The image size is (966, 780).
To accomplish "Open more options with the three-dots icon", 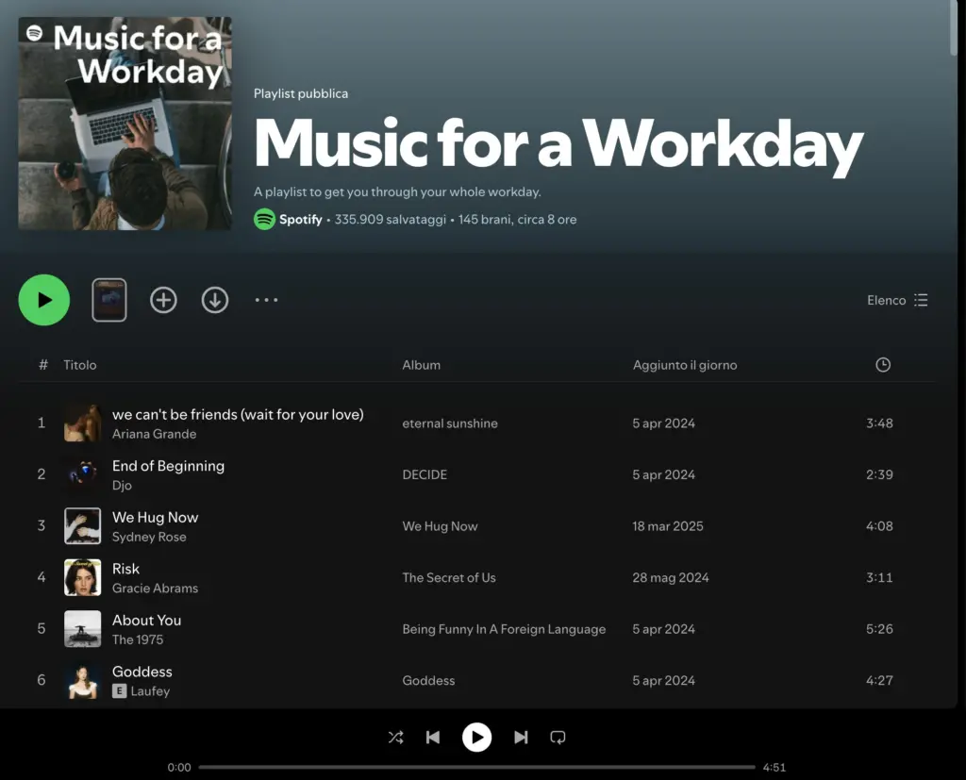I will pyautogui.click(x=266, y=300).
